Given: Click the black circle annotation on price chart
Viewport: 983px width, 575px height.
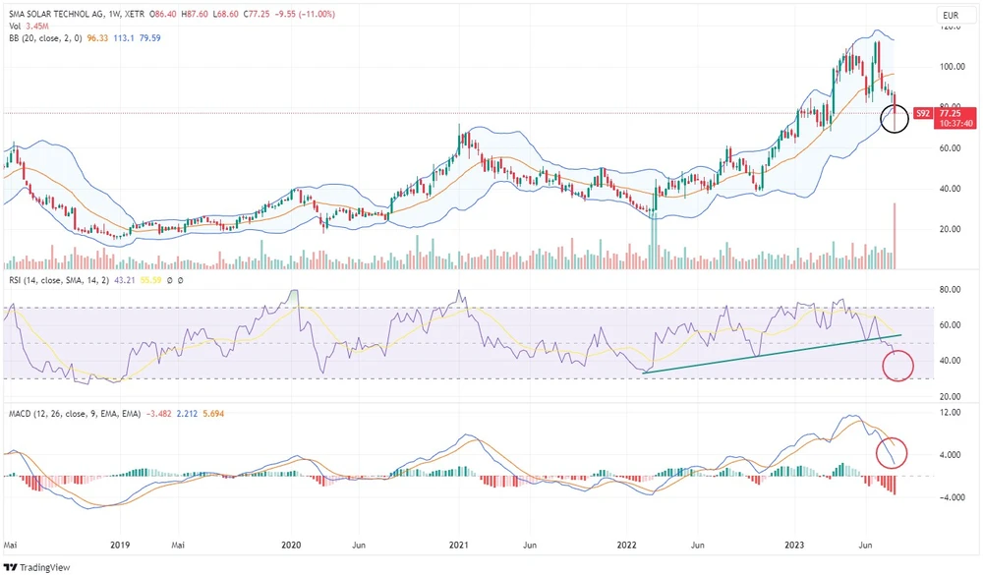Looking at the screenshot, I should pos(895,120).
